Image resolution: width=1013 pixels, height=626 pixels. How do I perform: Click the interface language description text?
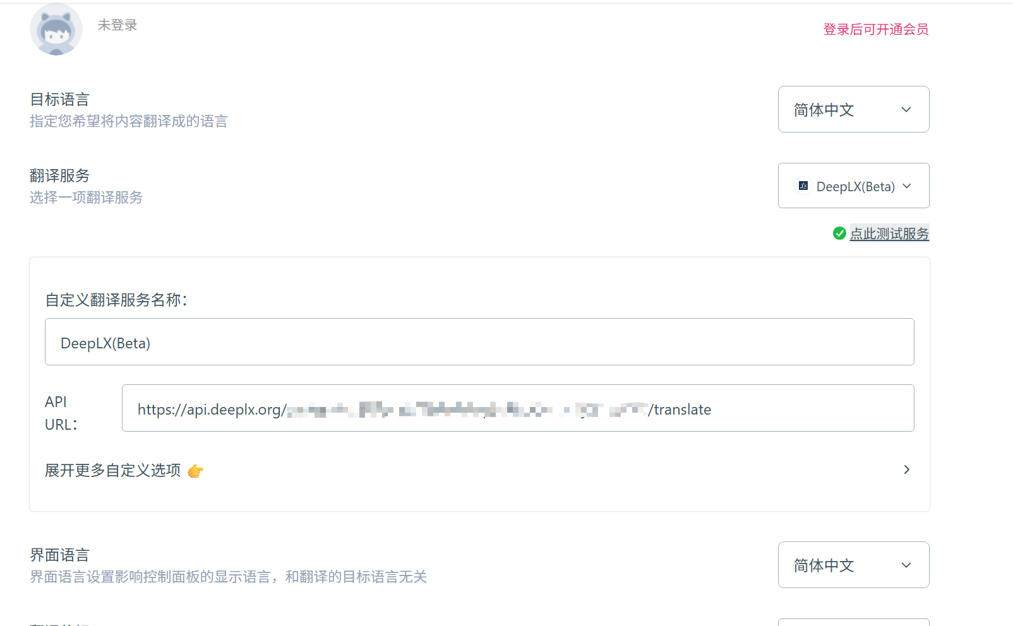click(229, 577)
